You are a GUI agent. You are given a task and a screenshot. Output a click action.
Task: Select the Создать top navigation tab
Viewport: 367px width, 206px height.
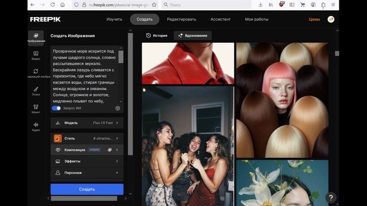pyautogui.click(x=145, y=19)
